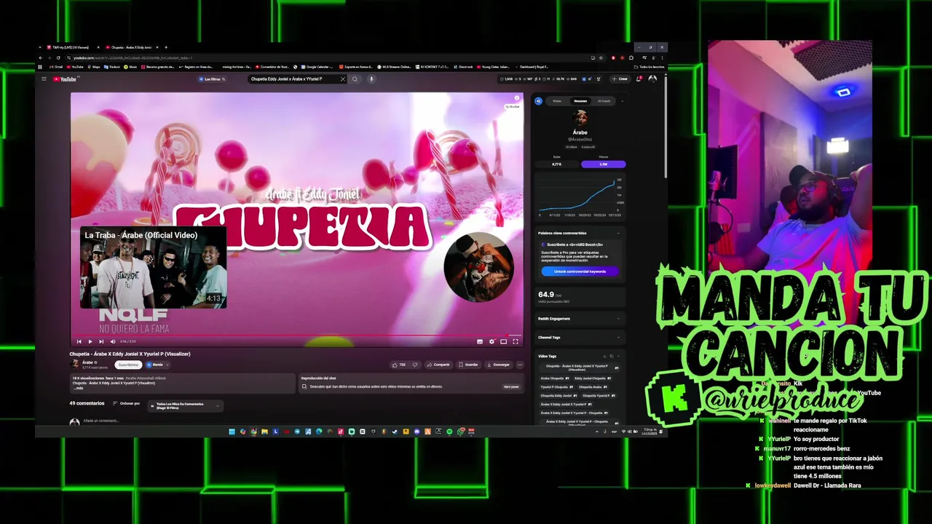Share the video via Compartir
This screenshot has width=932, height=524.
tap(438, 365)
